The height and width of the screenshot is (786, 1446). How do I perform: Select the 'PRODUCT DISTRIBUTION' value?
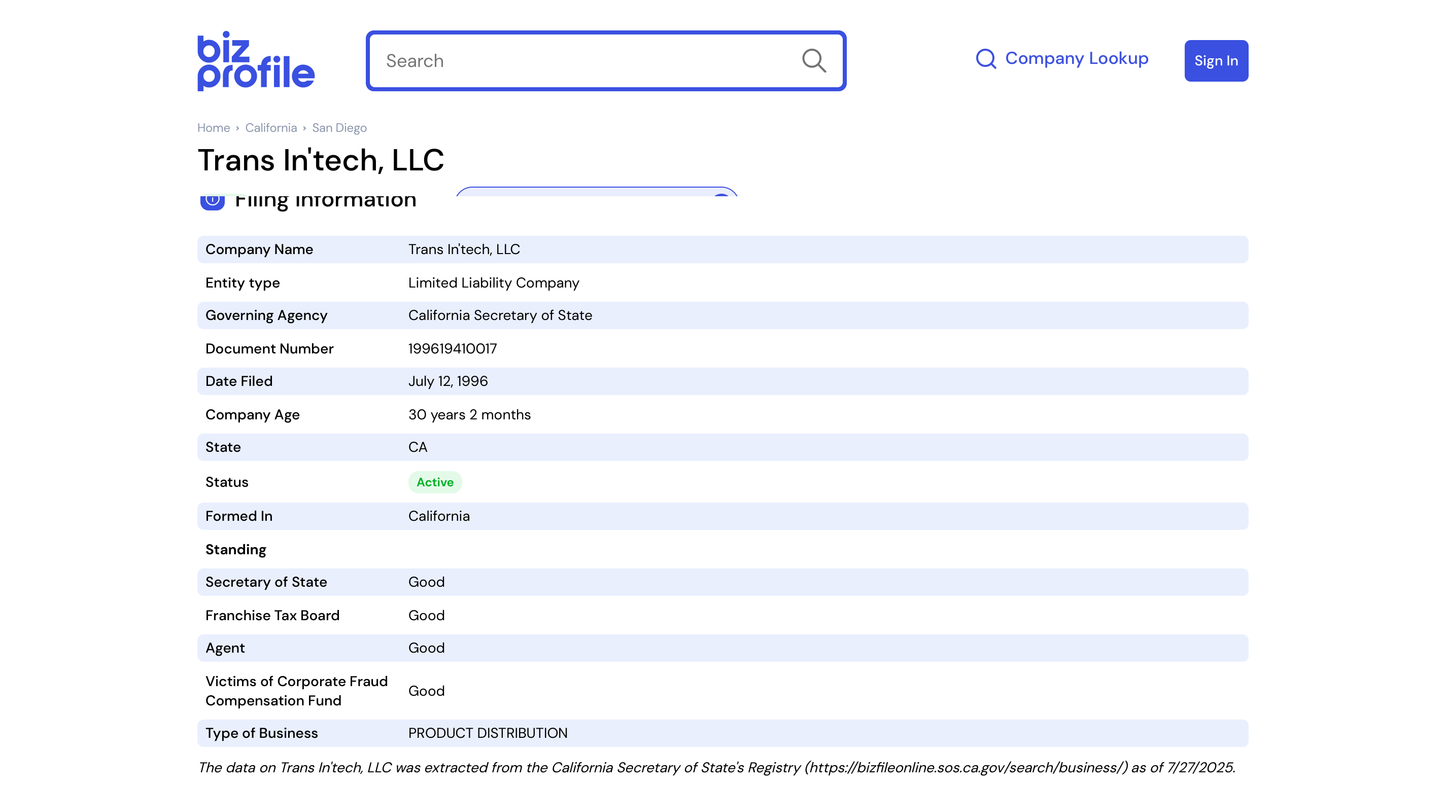point(488,733)
